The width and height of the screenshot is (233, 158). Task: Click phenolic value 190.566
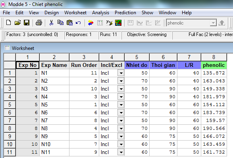214,128
